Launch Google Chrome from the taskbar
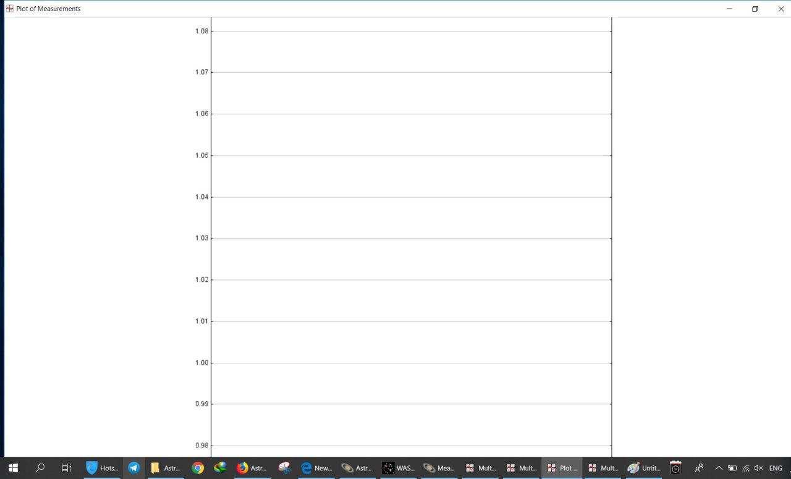The width and height of the screenshot is (791, 479). (x=198, y=468)
